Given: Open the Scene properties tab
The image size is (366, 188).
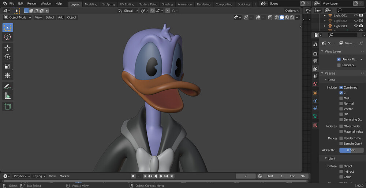Looking at the screenshot, I should (x=315, y=76).
